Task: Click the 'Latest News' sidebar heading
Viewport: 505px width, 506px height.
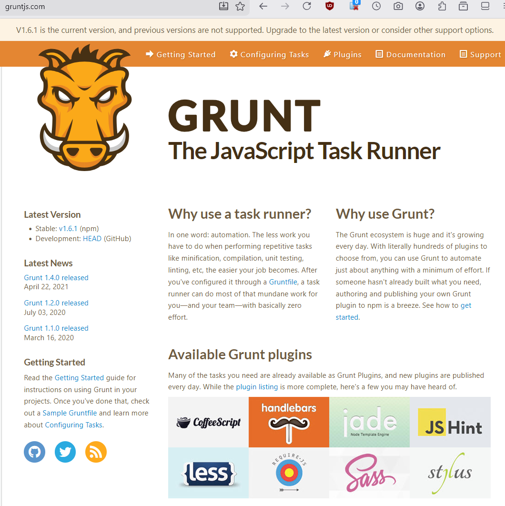Action: [x=49, y=263]
